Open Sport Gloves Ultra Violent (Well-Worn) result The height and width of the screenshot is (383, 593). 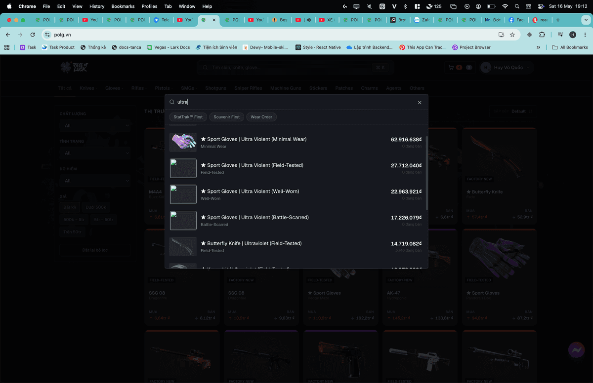pos(296,194)
